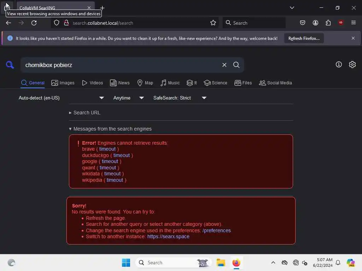The width and height of the screenshot is (362, 271).
Task: Show hidden system tray icons
Action: click(x=273, y=263)
